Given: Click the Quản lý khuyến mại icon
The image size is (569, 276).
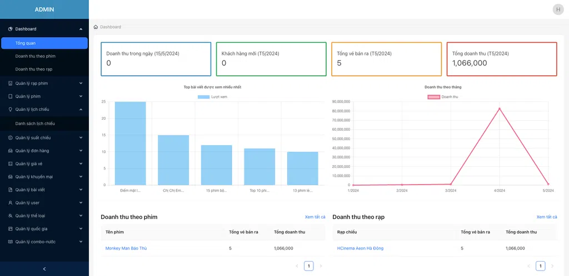Looking at the screenshot, I should (x=10, y=177).
